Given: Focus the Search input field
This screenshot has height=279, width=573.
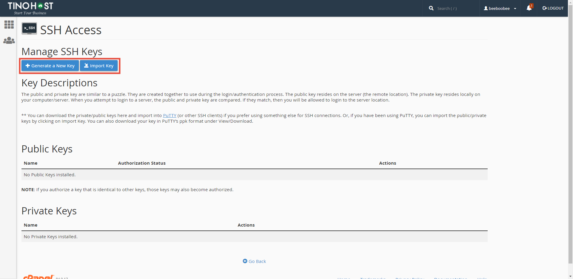Looking at the screenshot, I should point(456,8).
